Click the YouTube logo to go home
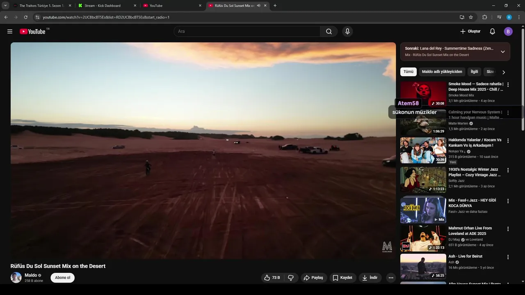Screen dimensions: 525x295 (32, 32)
